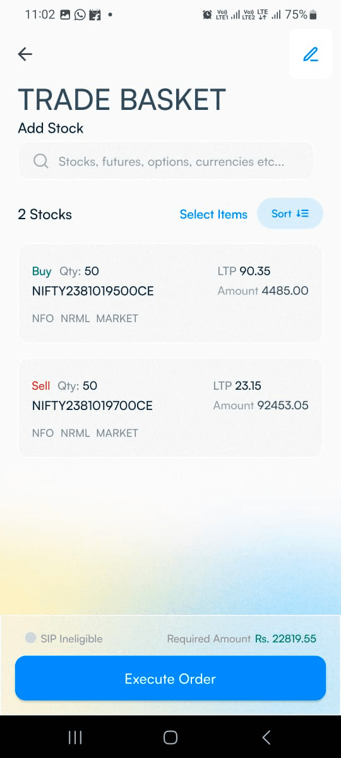This screenshot has height=758, width=341.
Task: Open the Sort options dropdown
Action: (290, 214)
